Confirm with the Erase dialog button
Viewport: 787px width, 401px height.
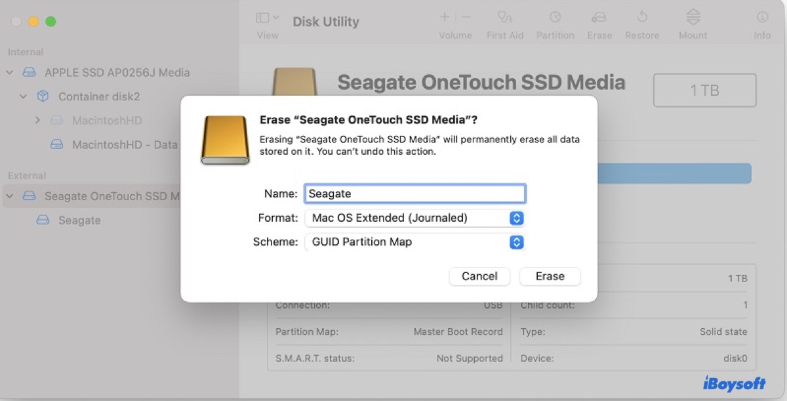[x=550, y=276]
